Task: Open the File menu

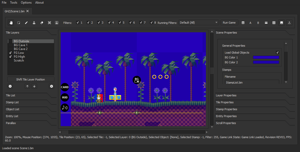Action: (x=4, y=3)
